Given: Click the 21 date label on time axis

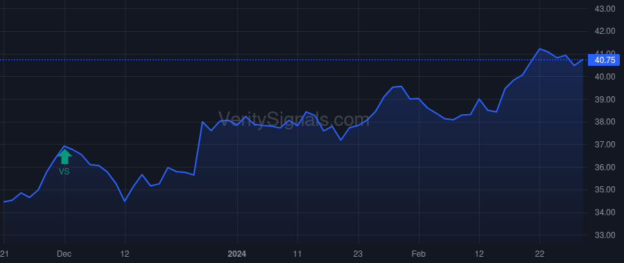Looking at the screenshot, I should pos(4,254).
